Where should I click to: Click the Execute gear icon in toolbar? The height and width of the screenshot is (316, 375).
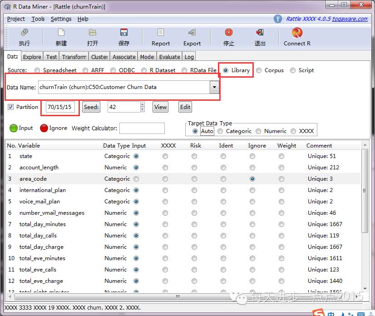[x=25, y=33]
